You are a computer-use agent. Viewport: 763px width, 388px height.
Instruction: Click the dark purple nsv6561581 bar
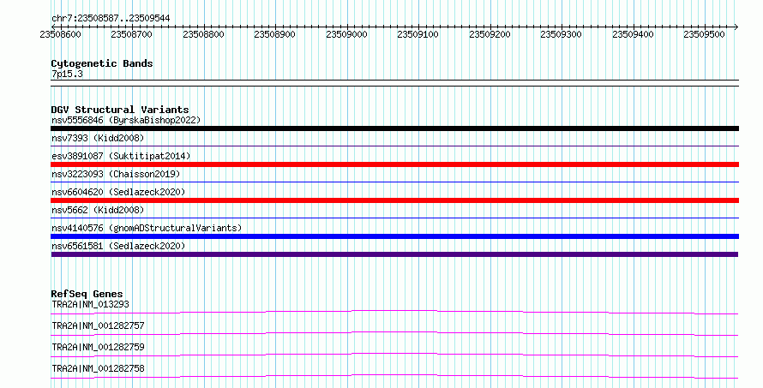394,254
